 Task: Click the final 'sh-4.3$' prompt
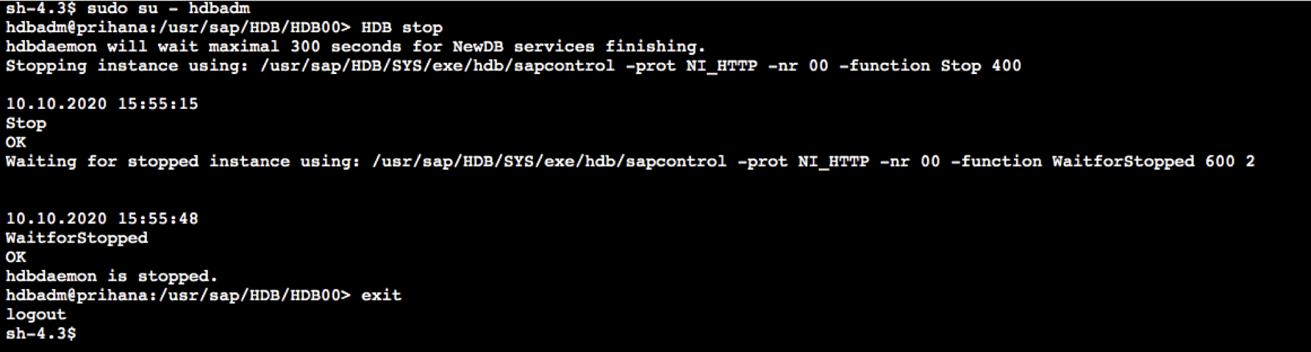pos(41,333)
